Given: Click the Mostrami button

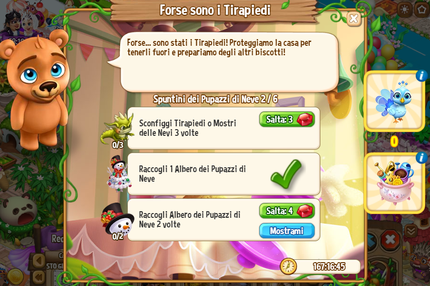Looking at the screenshot, I should point(287,231).
